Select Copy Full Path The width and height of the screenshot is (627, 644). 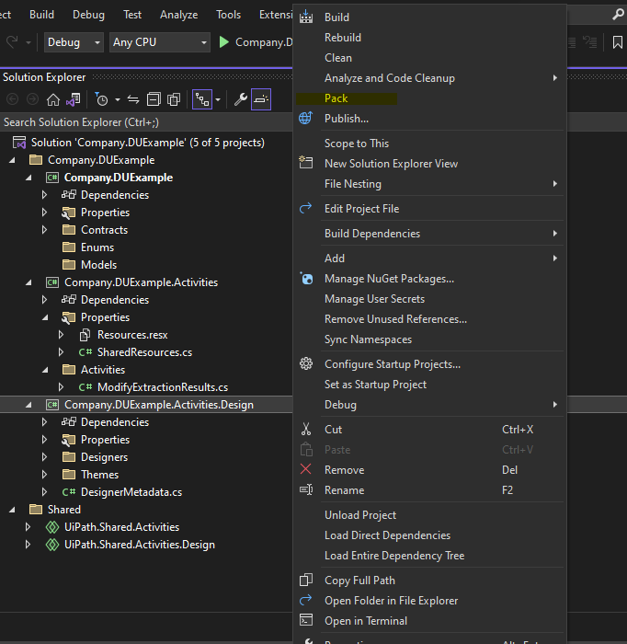click(429, 580)
